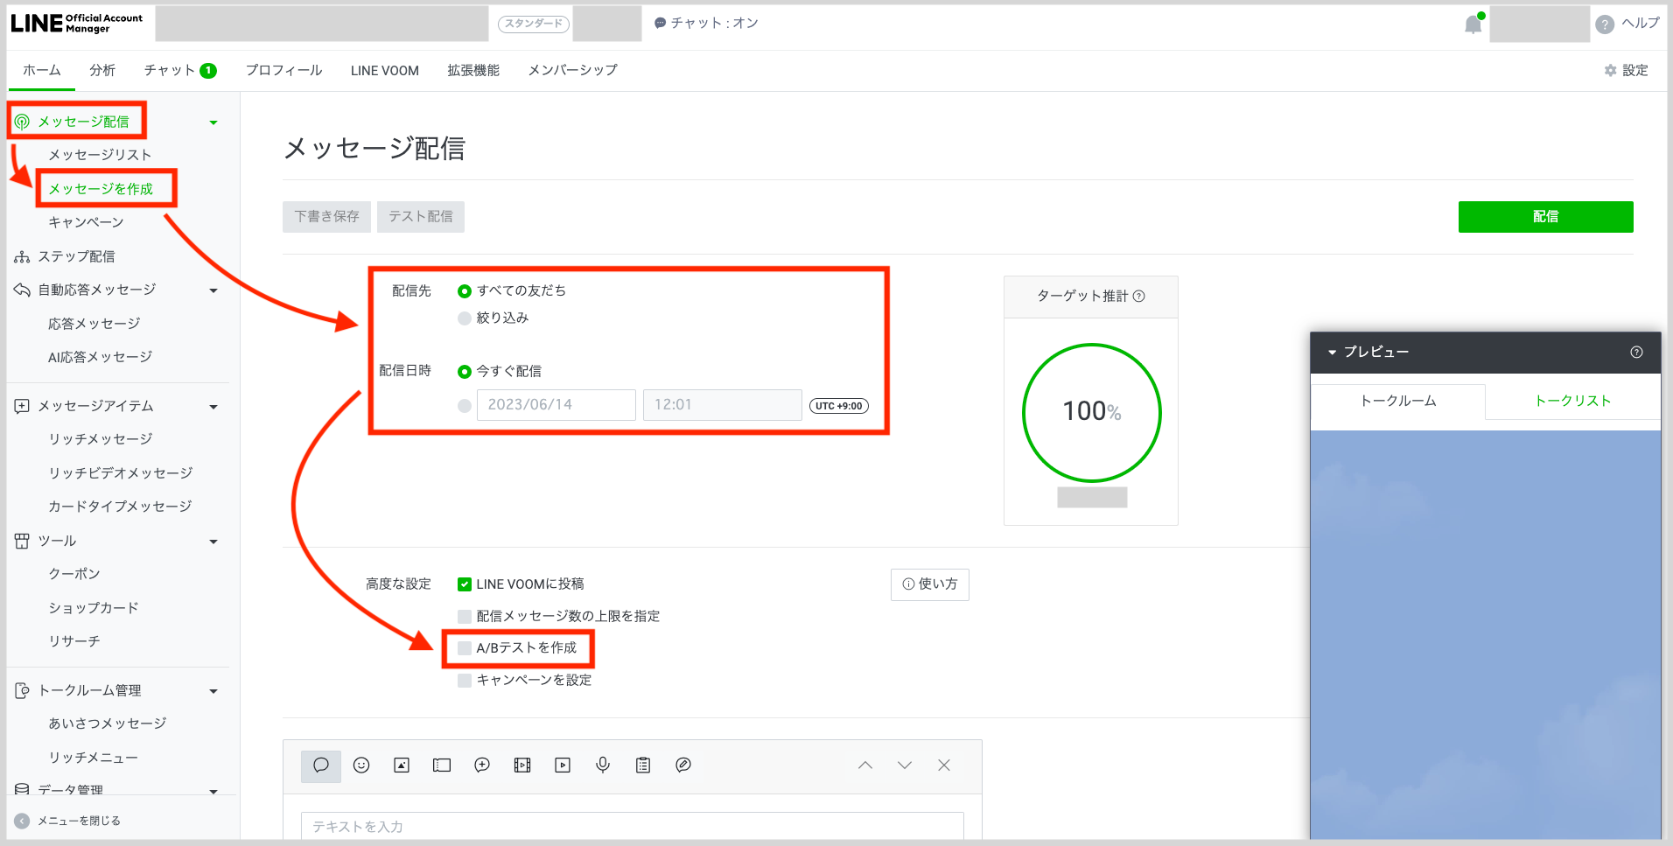Viewport: 1673px width, 846px height.
Task: Collapse 自動応答メッセージ section arrow
Action: (x=213, y=290)
